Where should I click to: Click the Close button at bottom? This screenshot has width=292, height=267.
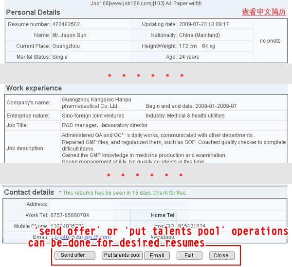pyautogui.click(x=220, y=255)
